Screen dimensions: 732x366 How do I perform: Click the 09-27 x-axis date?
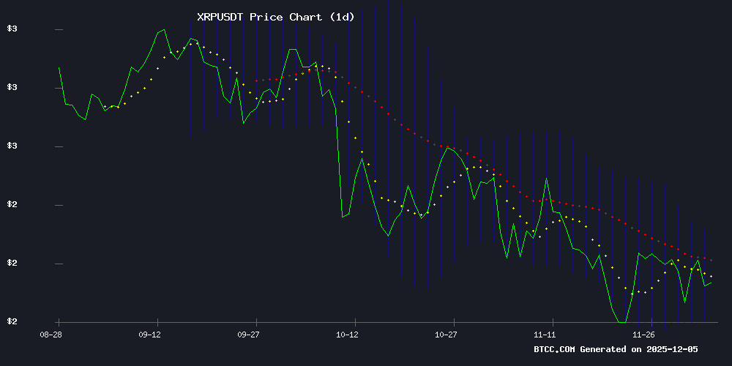249,334
